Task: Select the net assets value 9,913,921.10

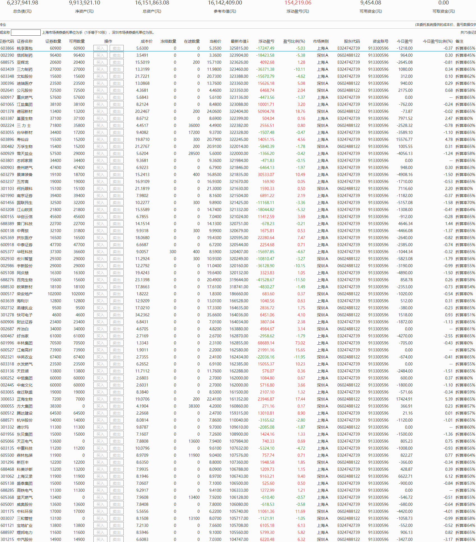Action: 84,3
